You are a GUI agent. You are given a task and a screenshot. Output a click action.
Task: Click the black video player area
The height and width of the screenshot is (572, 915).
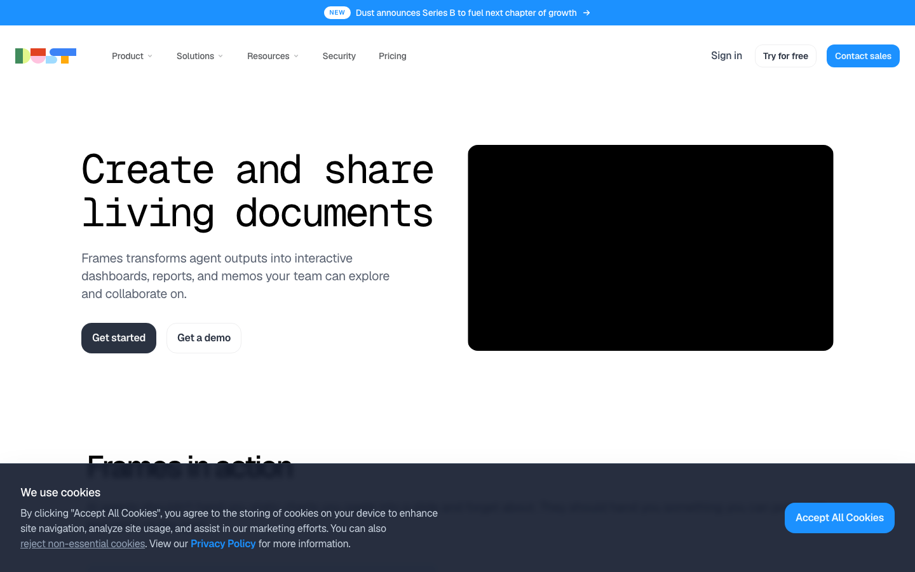[x=651, y=248]
